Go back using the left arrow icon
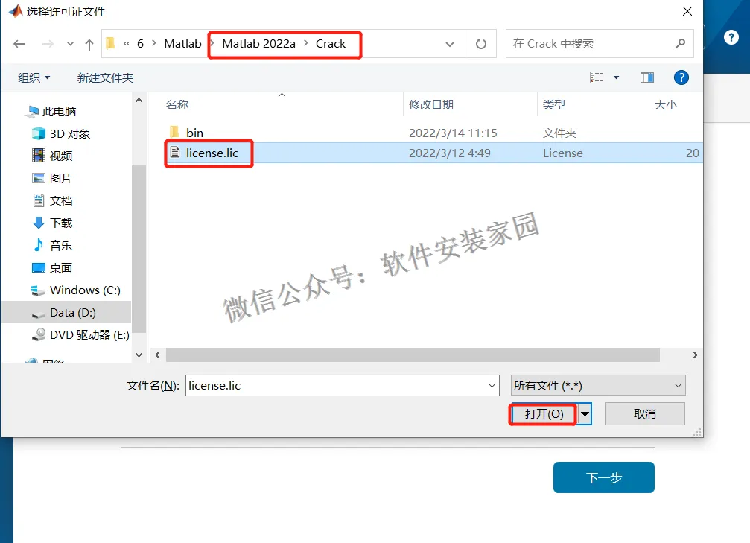750x543 pixels. (x=19, y=44)
